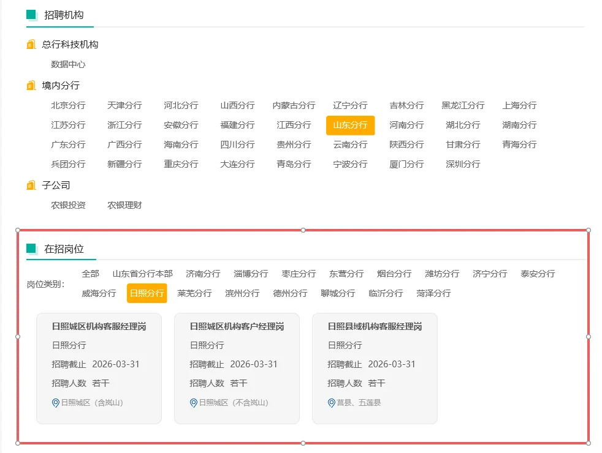Viewport: 602px width, 453px height.
Task: Filter jobs by 菏泽分行 category
Action: [433, 293]
